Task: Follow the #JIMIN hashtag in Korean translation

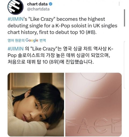Action: point(16,49)
